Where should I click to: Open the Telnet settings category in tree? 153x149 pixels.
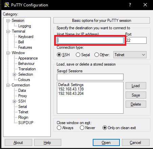click(x=23, y=112)
